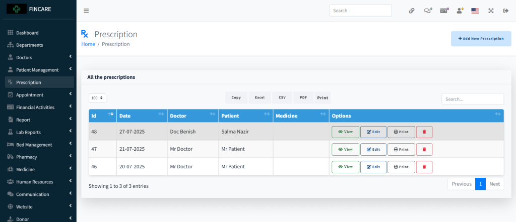Click the payment card notification icon
Screen dimensions: 516x222
click(444, 11)
